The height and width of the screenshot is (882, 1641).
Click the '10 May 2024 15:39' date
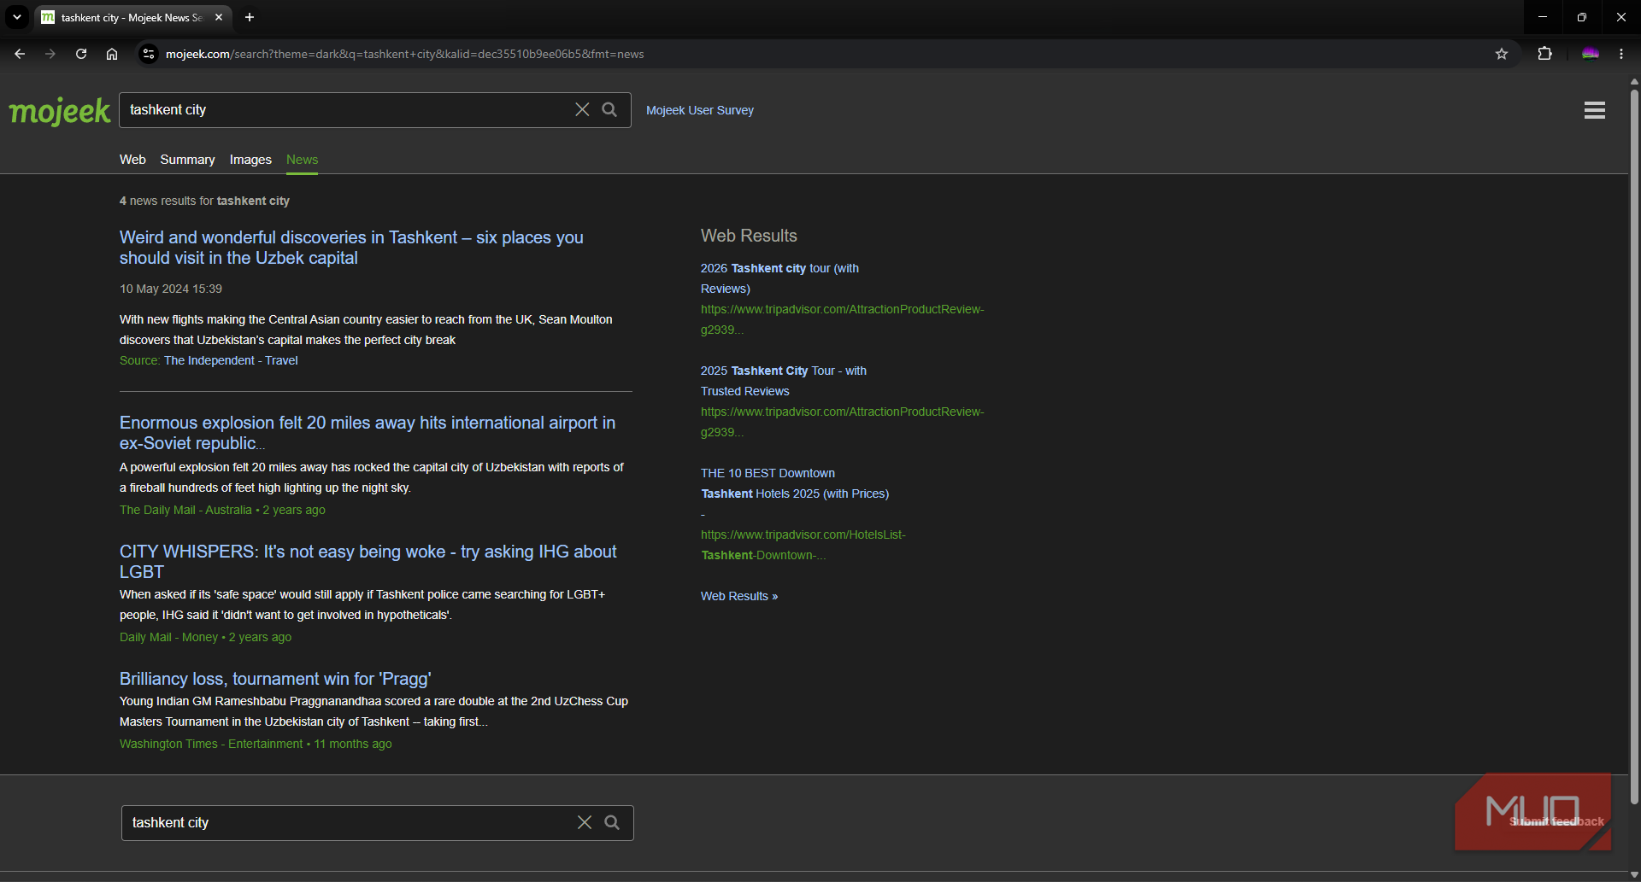[x=171, y=289]
